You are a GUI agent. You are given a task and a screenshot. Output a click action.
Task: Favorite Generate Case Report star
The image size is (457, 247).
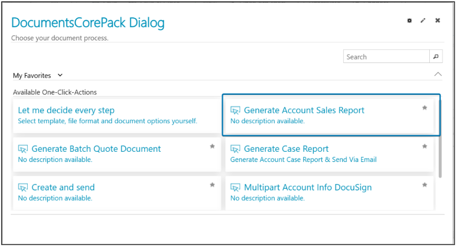425,146
